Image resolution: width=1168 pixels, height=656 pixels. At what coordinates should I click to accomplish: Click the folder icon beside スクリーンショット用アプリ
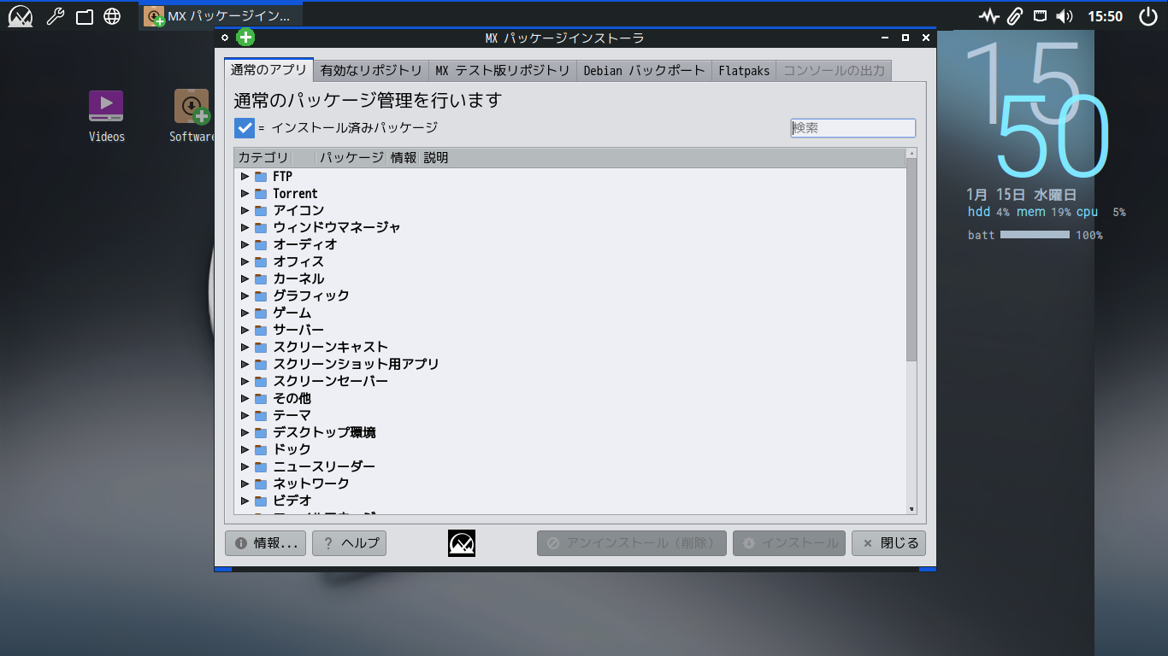coord(261,364)
